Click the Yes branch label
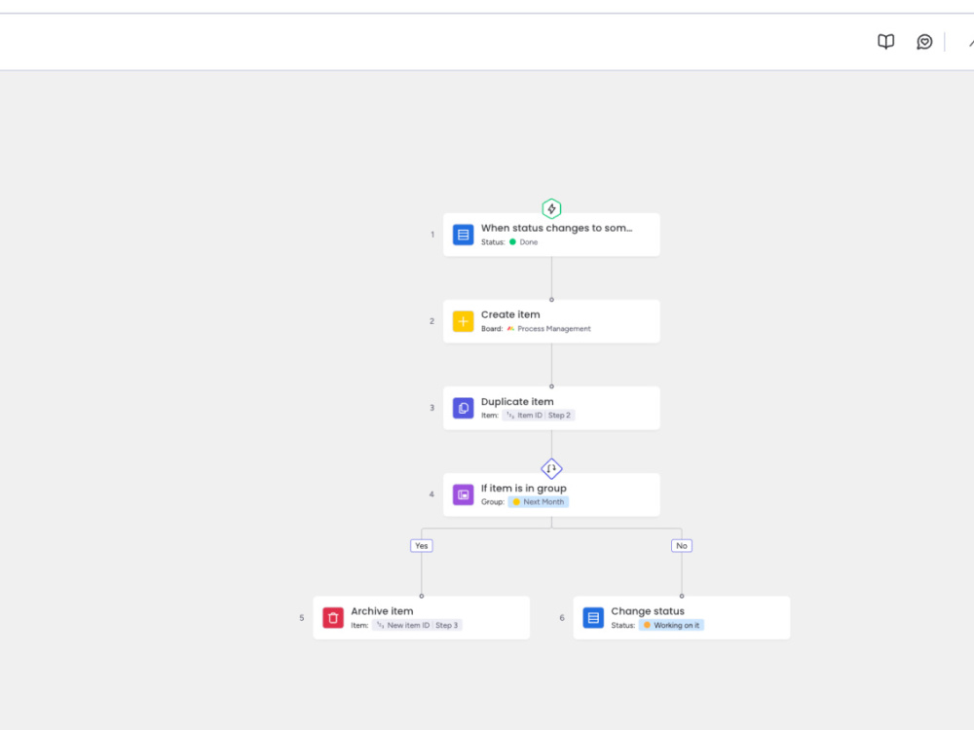Screen dimensions: 974x730 point(421,546)
